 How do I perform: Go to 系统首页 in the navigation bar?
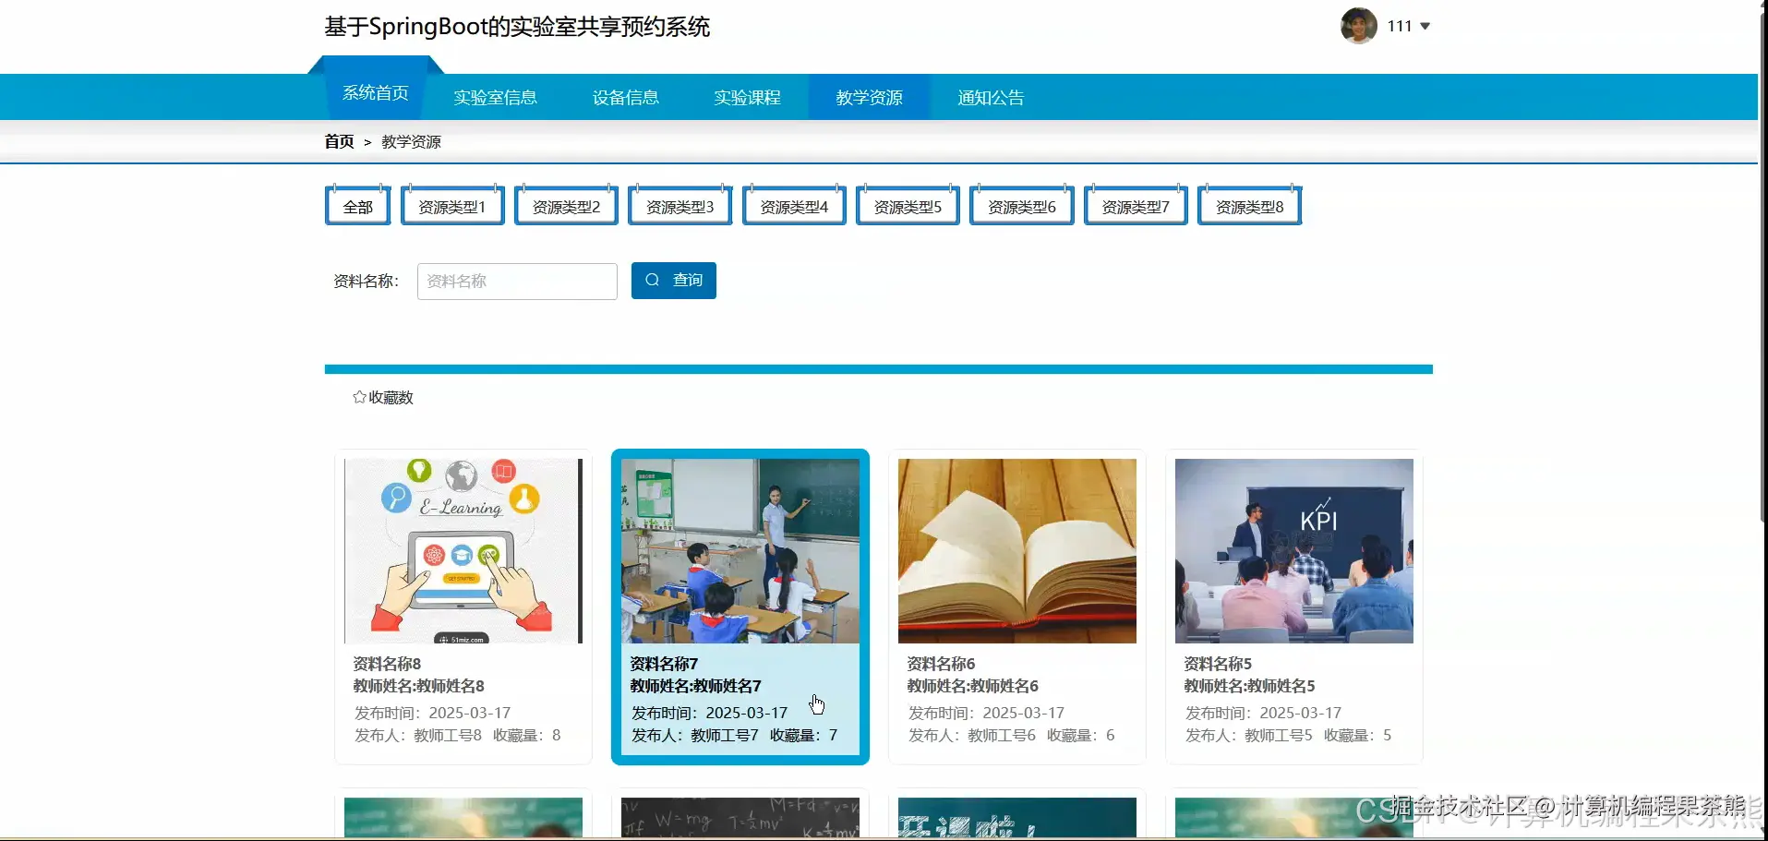click(374, 92)
